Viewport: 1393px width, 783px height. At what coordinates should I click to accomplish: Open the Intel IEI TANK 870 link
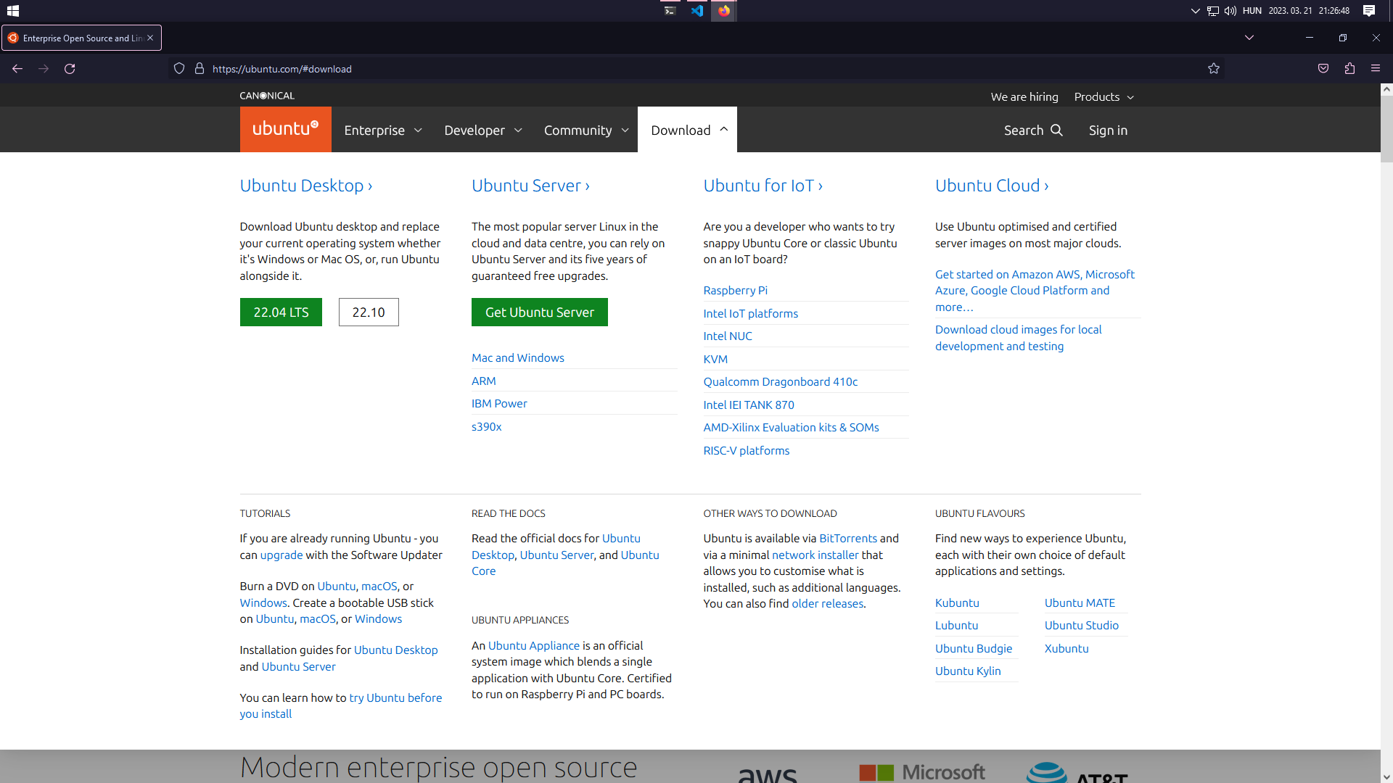coord(749,405)
